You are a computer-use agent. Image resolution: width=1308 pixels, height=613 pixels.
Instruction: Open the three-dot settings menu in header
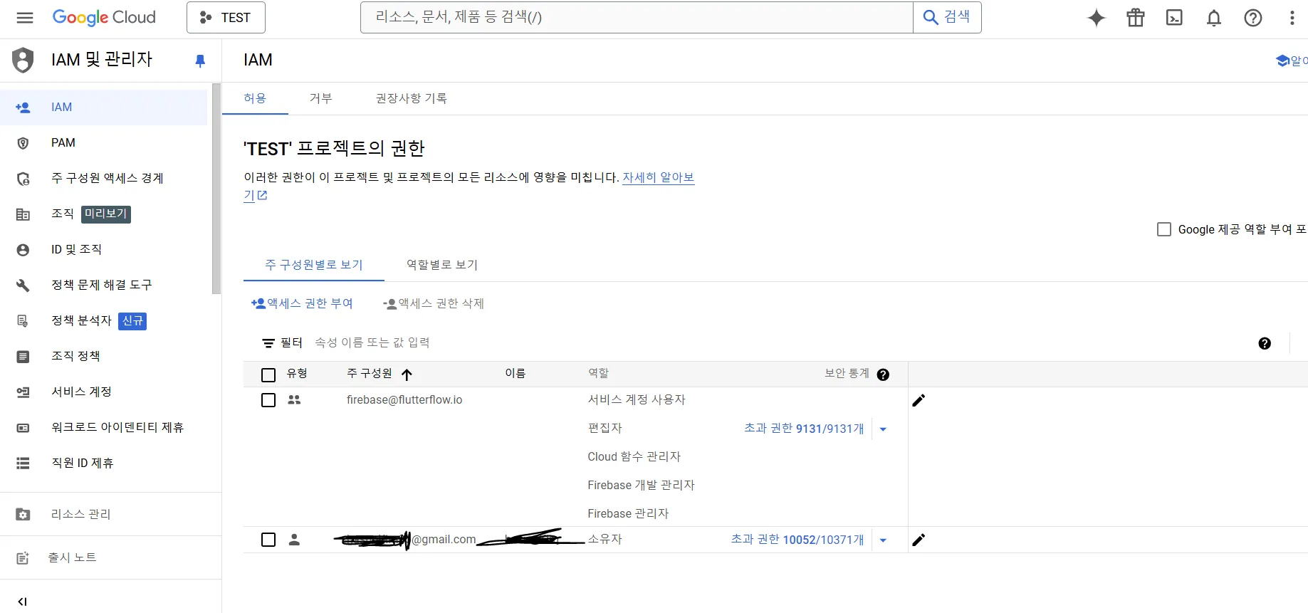tap(1292, 18)
